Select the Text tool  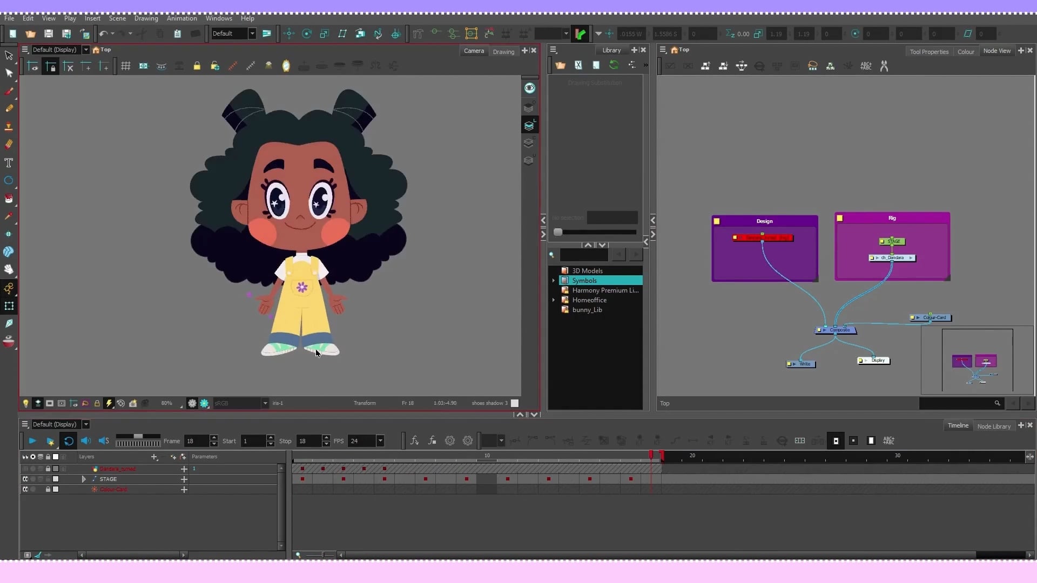point(9,162)
